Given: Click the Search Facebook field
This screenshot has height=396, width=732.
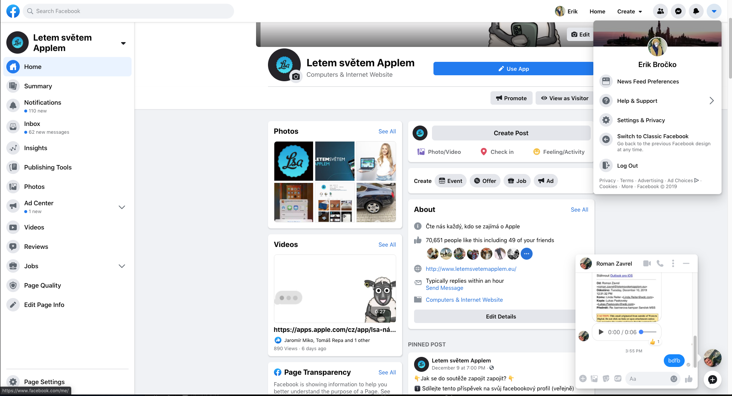Looking at the screenshot, I should tap(129, 11).
